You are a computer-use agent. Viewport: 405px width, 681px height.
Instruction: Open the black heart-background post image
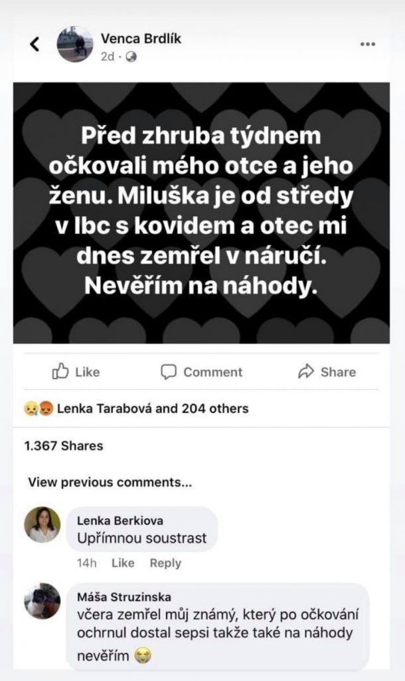201,213
